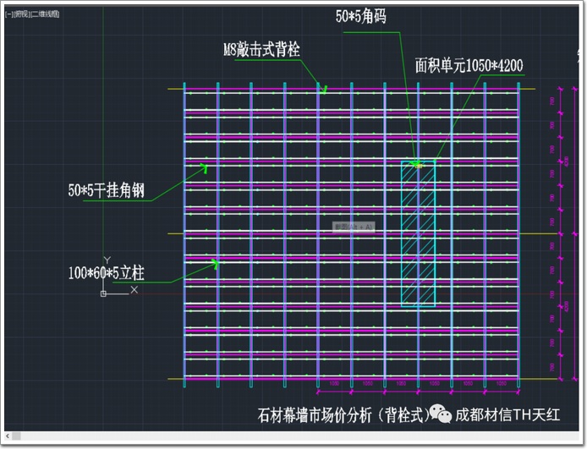Click the [-] viewport controls label

[8, 14]
